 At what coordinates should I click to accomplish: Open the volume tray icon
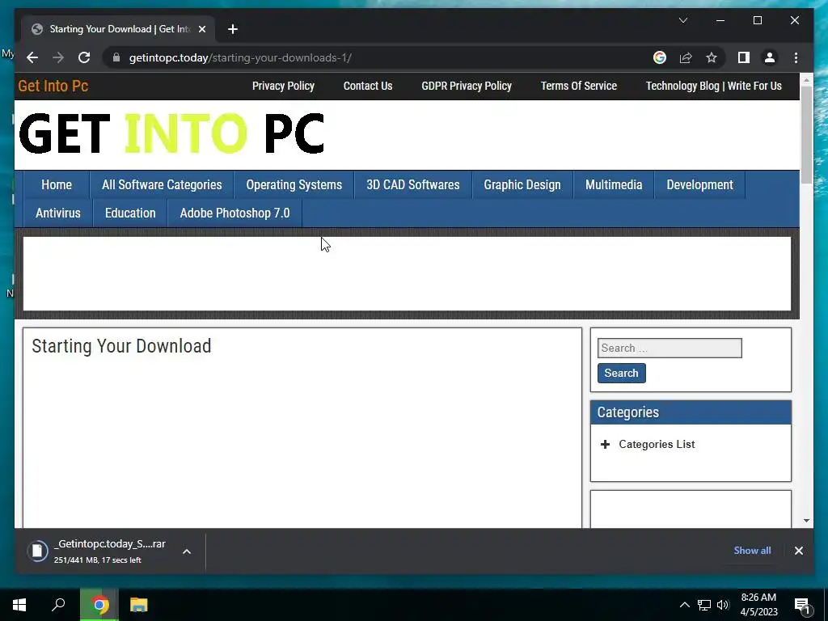(x=723, y=605)
